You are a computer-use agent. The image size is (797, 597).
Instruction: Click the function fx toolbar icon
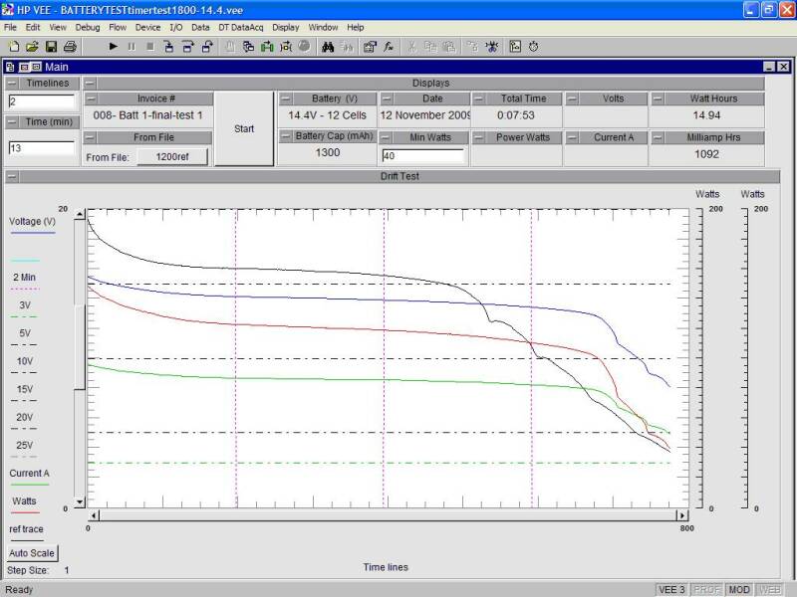click(x=388, y=46)
